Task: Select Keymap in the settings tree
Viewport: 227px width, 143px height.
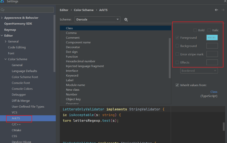Action: pos(10,30)
